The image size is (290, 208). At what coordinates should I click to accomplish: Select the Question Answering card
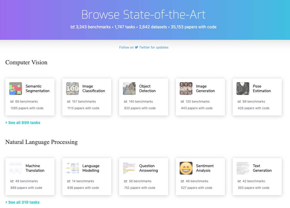pos(143,176)
